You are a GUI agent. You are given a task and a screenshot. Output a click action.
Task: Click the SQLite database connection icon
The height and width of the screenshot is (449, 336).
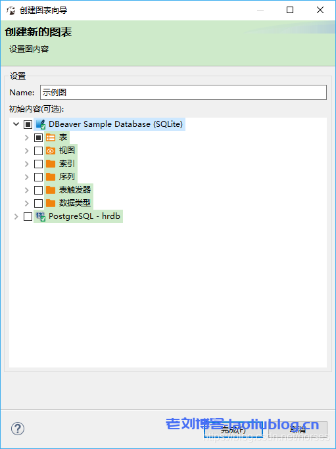click(x=41, y=124)
